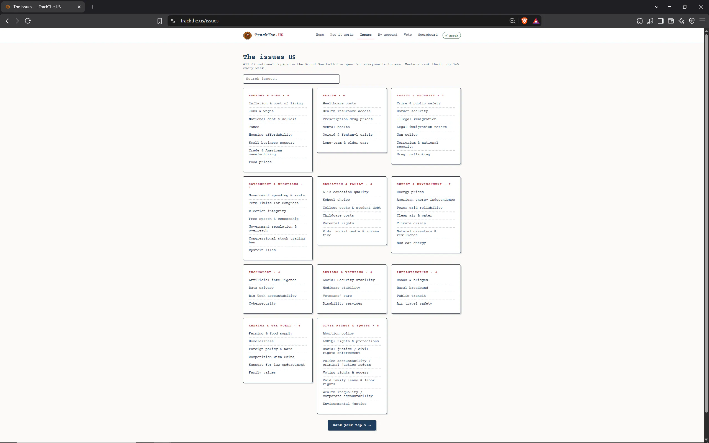This screenshot has width=709, height=443.
Task: Select Inflation & cost of living issue
Action: [276, 104]
